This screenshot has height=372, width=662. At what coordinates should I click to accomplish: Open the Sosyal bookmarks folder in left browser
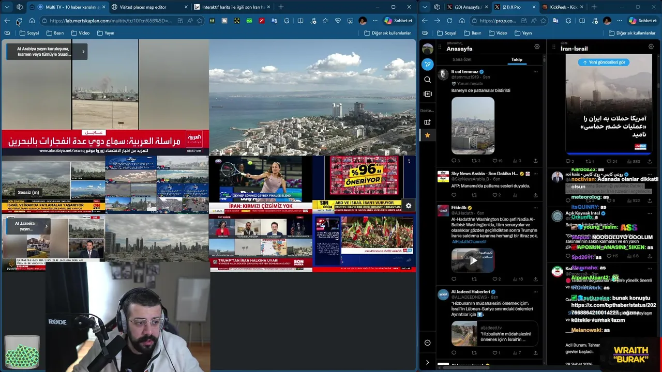point(29,33)
